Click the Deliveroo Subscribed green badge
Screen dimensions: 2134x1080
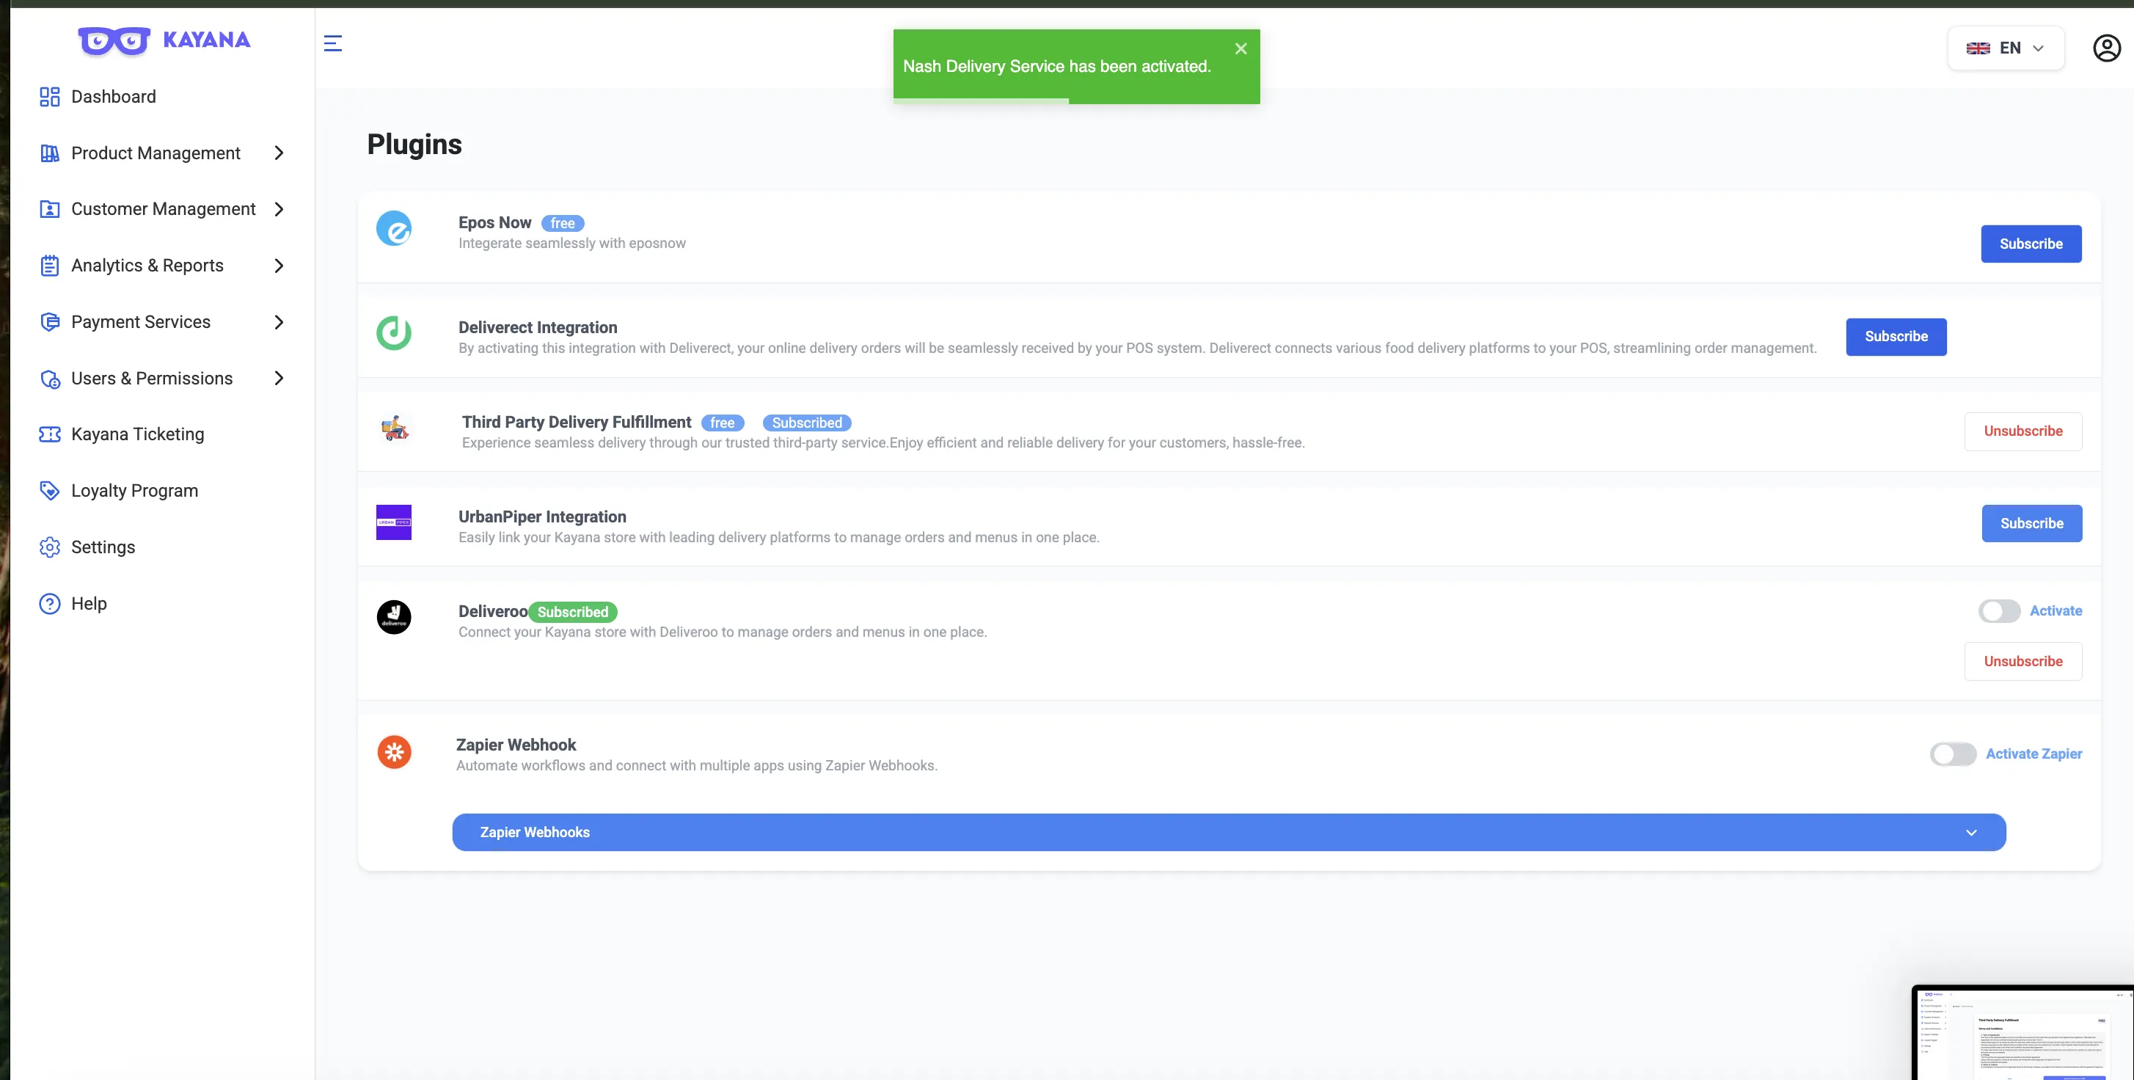point(572,612)
